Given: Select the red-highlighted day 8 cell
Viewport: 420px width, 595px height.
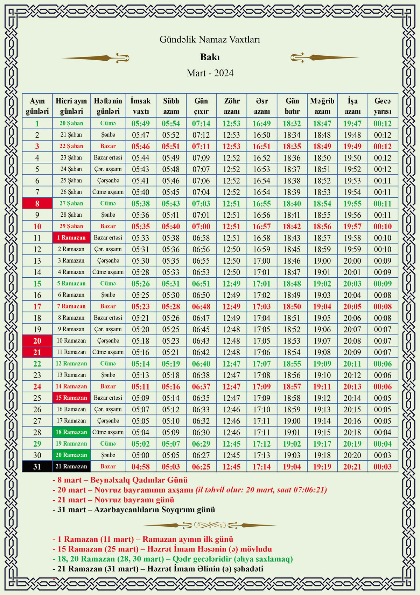Looking at the screenshot, I should click(37, 203).
